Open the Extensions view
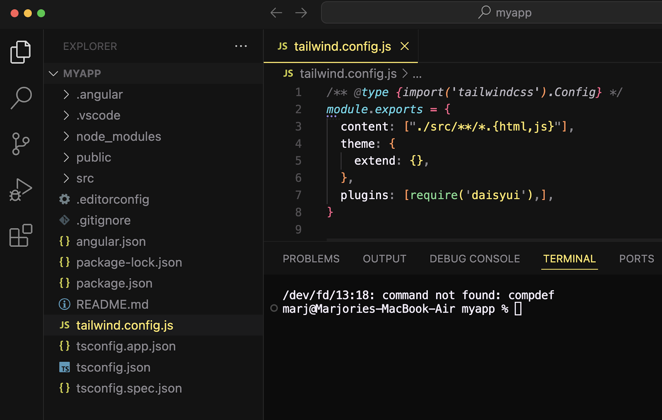 pos(21,236)
